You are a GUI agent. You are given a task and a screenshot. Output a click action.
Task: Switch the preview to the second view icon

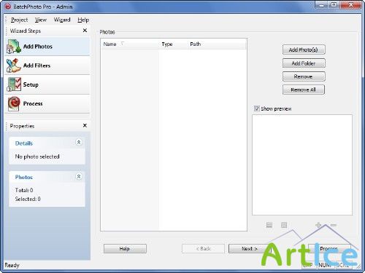click(284, 225)
